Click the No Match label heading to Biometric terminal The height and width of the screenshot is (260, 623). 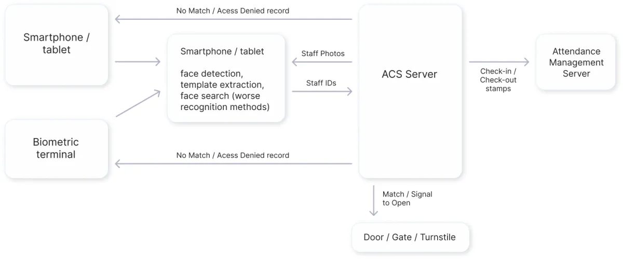coord(233,155)
